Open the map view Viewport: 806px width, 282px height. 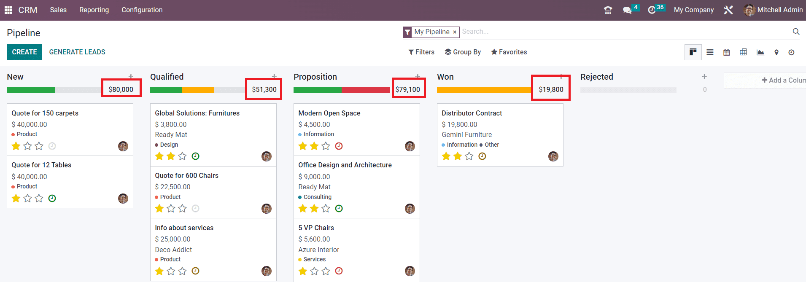click(776, 52)
